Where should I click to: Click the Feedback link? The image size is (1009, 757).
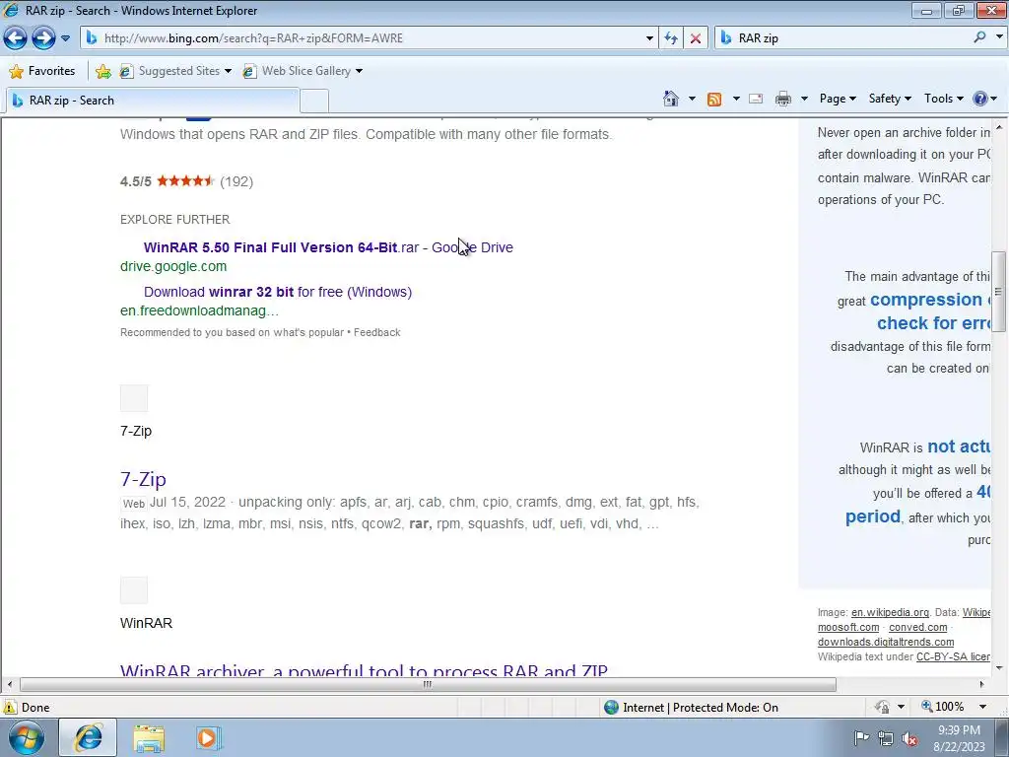click(x=377, y=332)
